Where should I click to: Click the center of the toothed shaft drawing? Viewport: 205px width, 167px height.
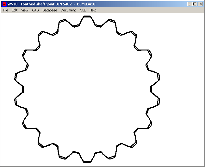(x=87, y=89)
